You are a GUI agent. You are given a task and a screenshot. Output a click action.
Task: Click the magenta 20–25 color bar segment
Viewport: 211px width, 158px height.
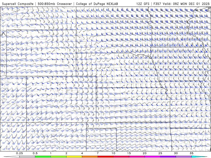152,157
